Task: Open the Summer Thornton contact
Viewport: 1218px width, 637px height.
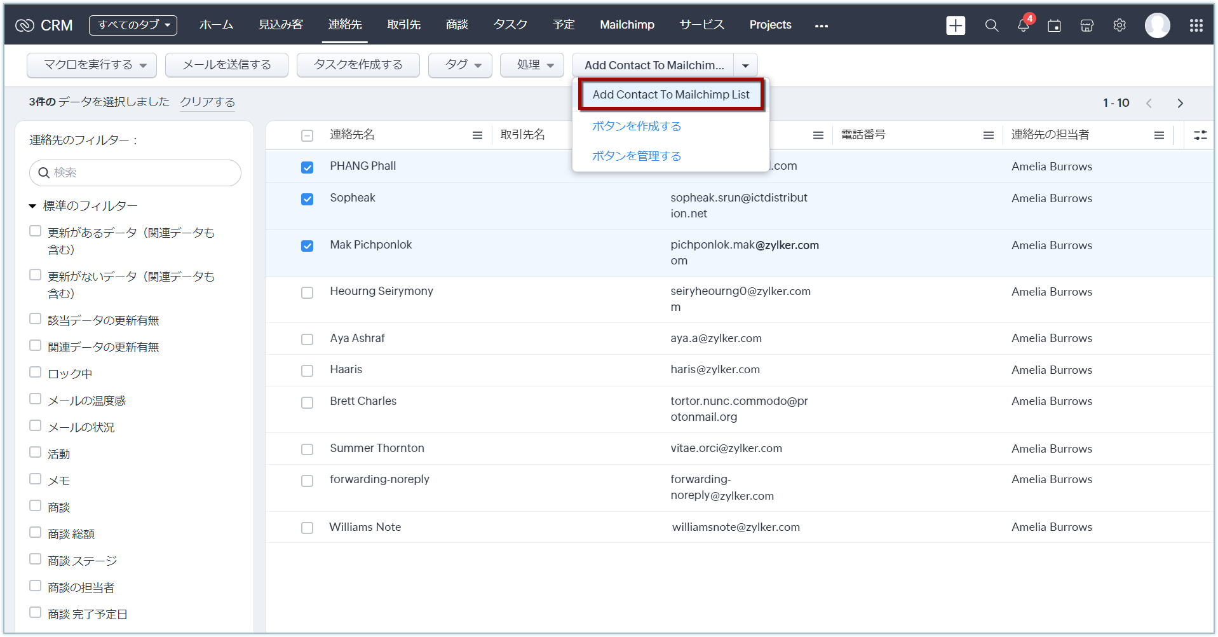Action: (x=377, y=448)
